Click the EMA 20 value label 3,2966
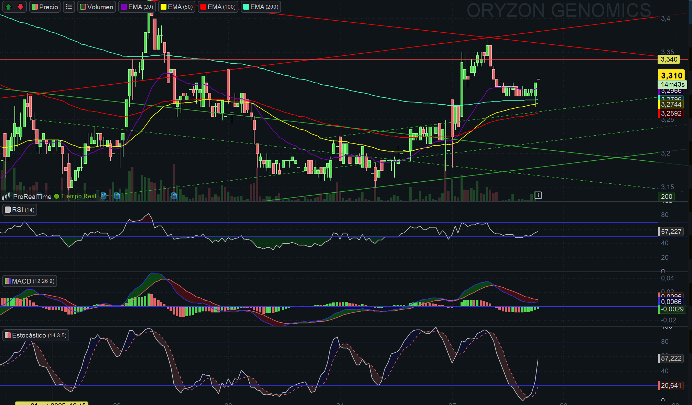This screenshot has width=692, height=405. [x=671, y=91]
